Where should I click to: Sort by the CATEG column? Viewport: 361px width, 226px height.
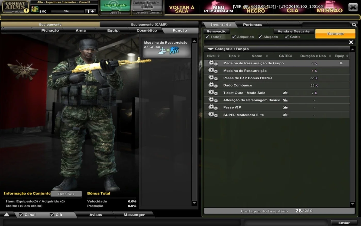[x=285, y=56]
